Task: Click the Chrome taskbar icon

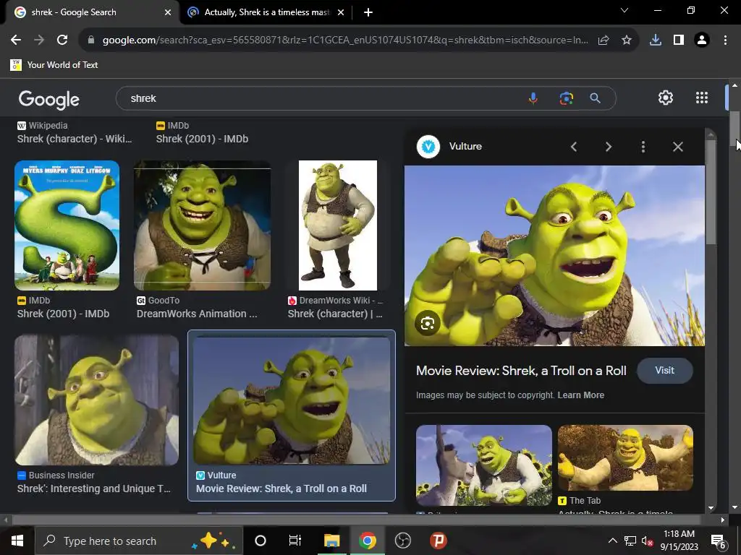Action: [367, 541]
